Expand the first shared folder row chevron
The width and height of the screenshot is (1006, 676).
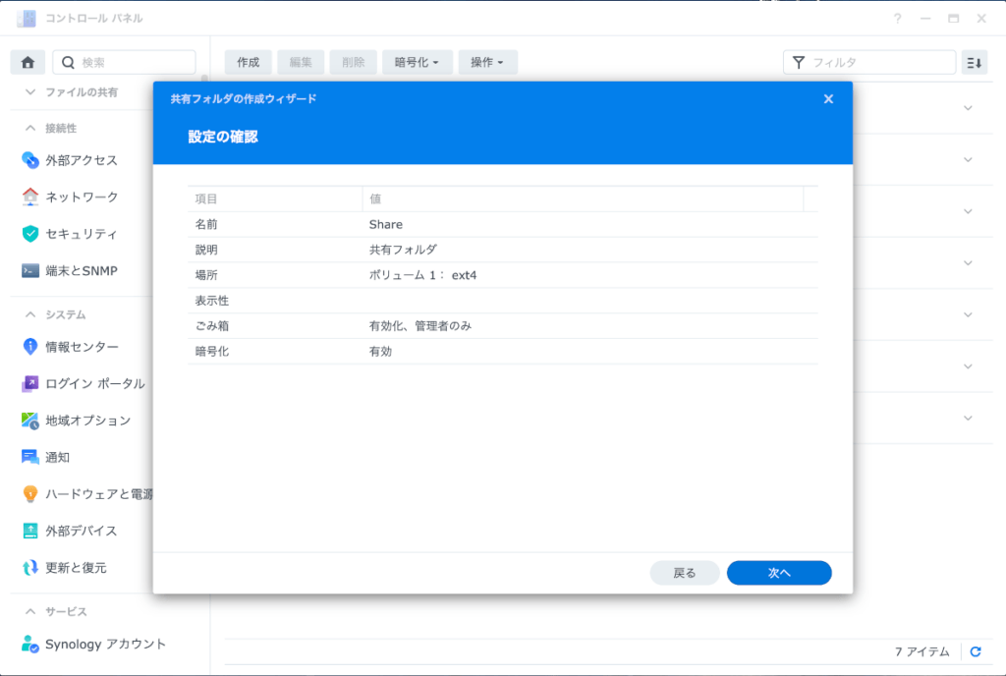coord(968,108)
